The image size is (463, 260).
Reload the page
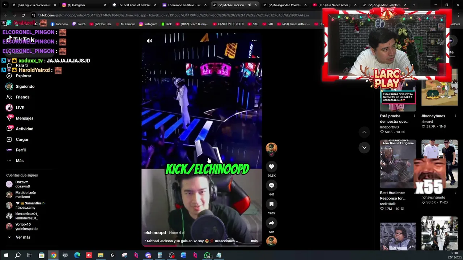[x=23, y=15]
